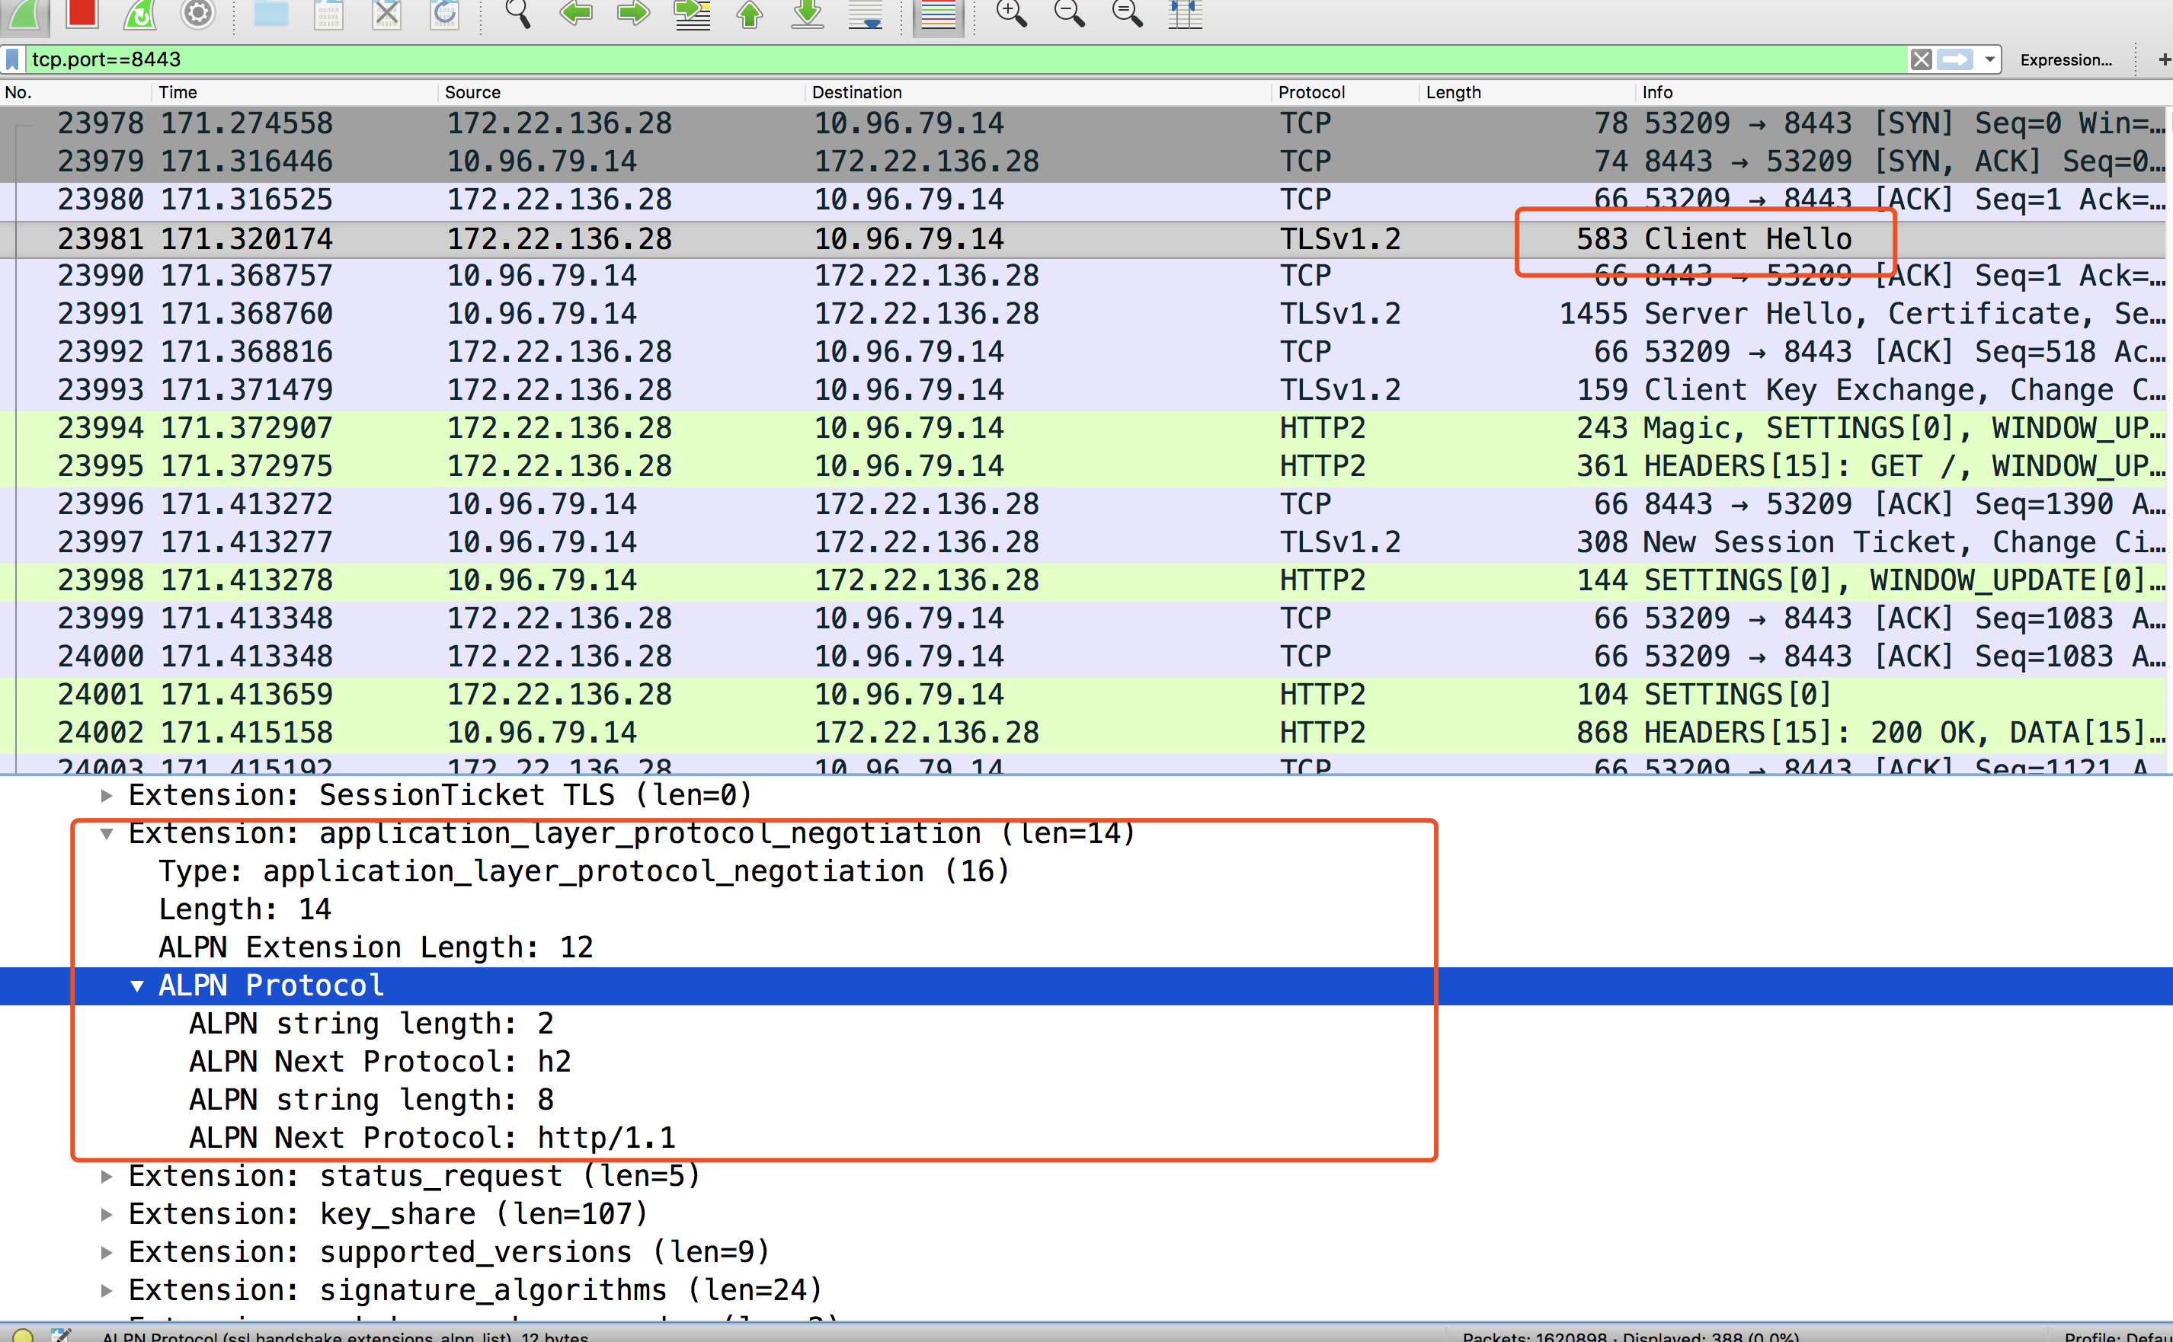Sort by the Protocol column header
The image size is (2173, 1342).
click(x=1346, y=92)
